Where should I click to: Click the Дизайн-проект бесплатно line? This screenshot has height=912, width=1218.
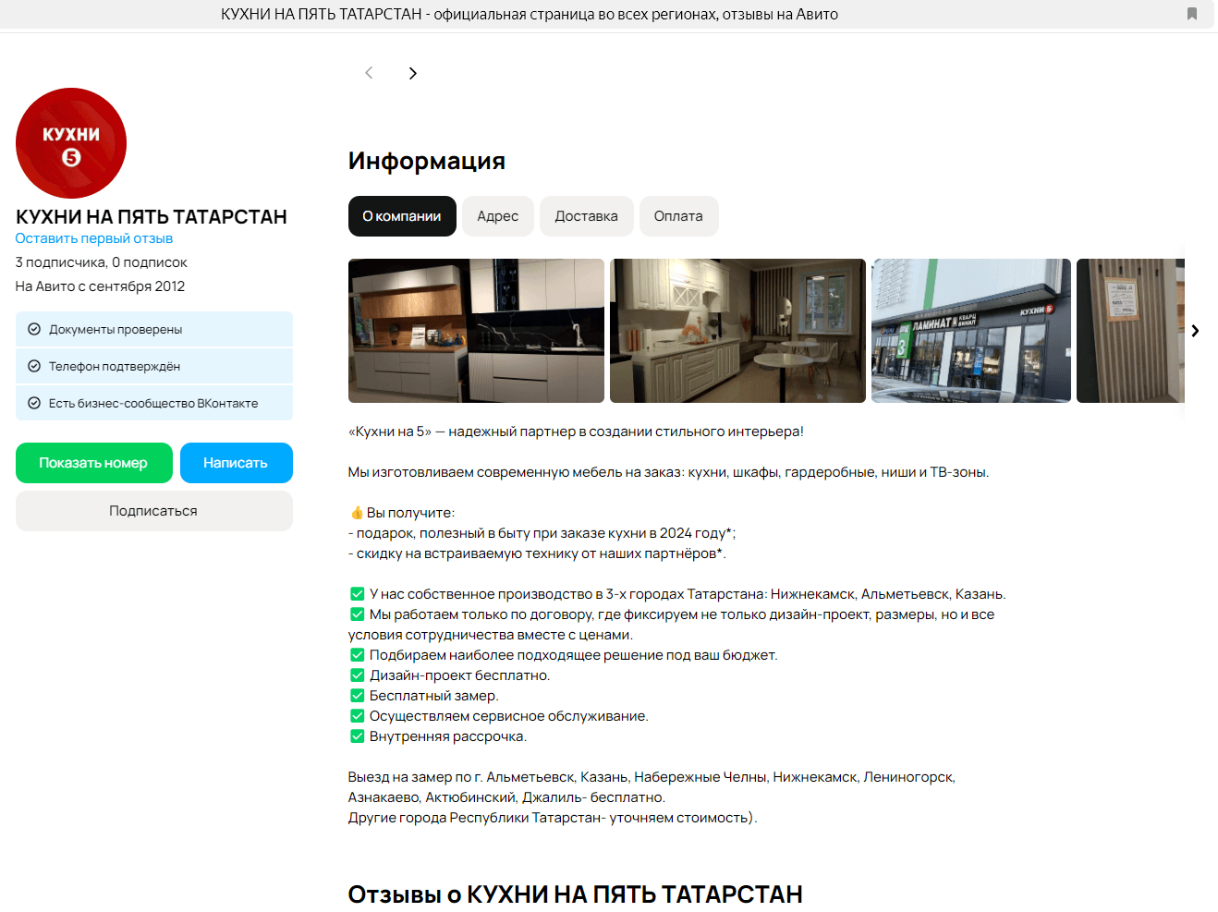pos(450,675)
